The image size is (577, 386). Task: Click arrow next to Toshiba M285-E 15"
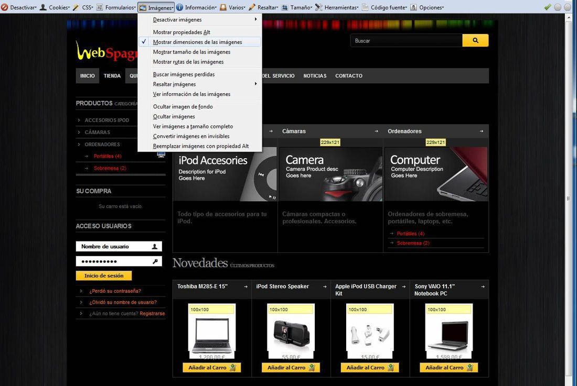pos(246,287)
